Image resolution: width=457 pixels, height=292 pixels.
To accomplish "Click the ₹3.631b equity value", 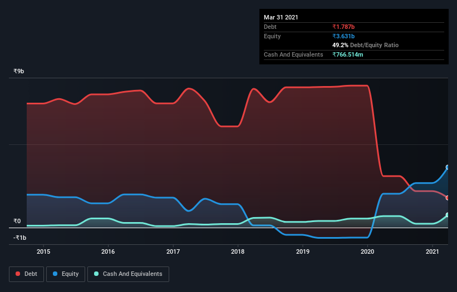I will [x=343, y=36].
